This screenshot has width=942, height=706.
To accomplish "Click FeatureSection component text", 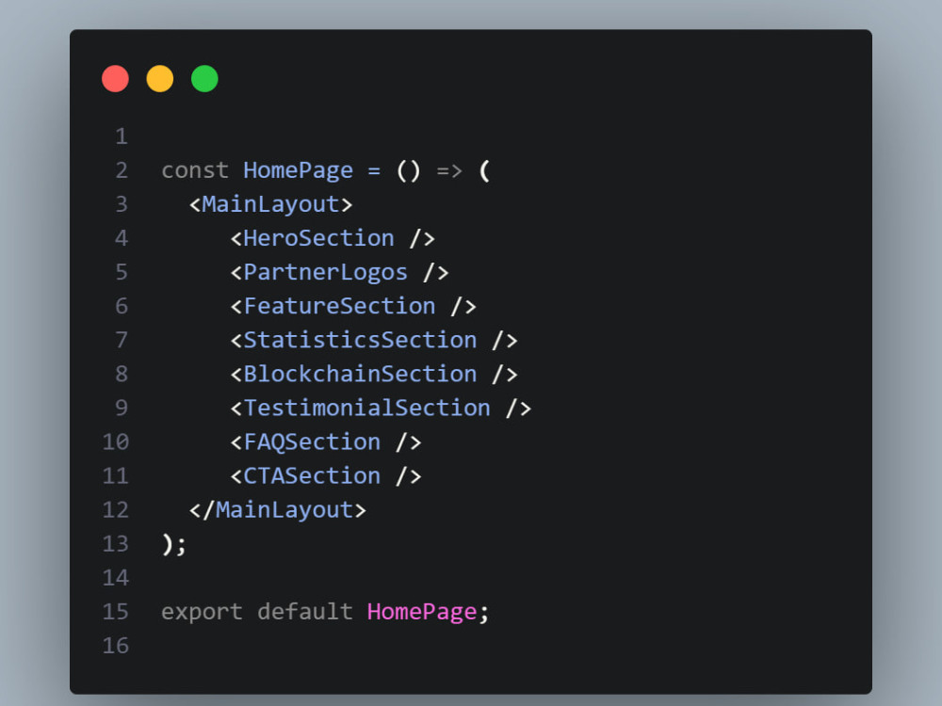I will 339,306.
